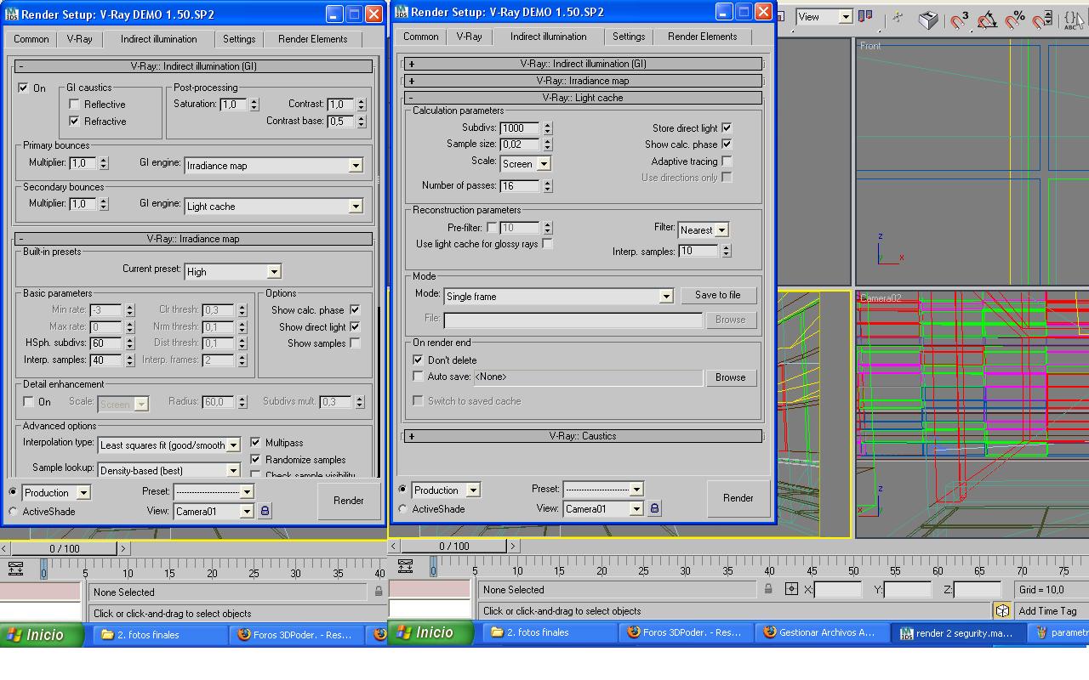Toggle the Absolute/Offset transform type-in icon
This screenshot has width=1089, height=680.
click(791, 589)
